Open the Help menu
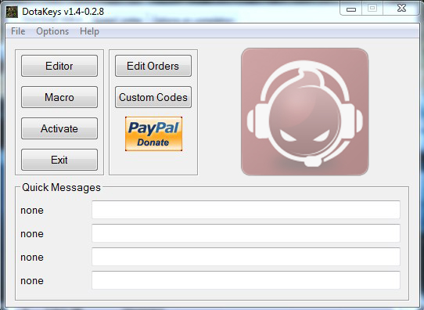Viewport: 424px width, 310px height. [x=89, y=31]
